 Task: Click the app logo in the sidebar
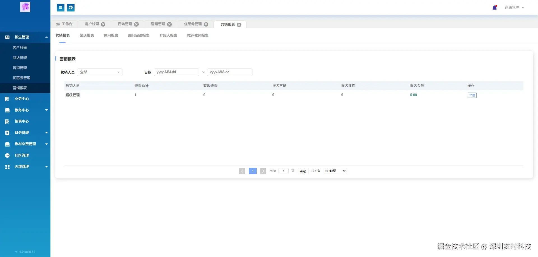click(25, 7)
